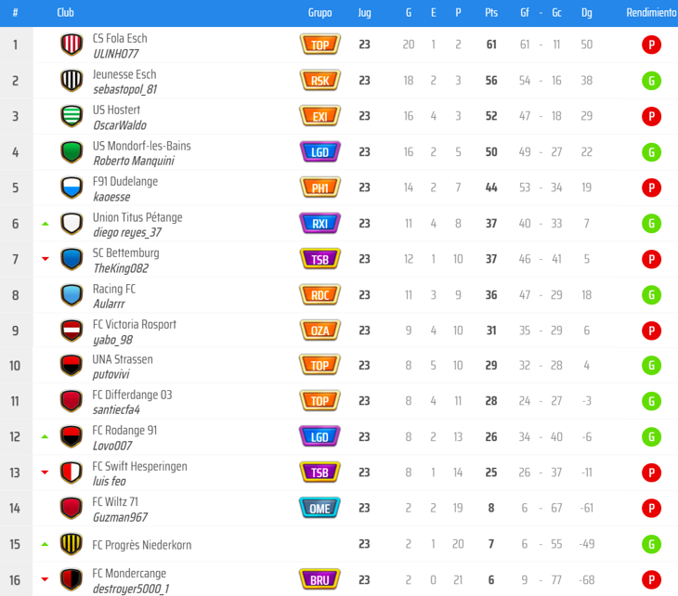Image resolution: width=678 pixels, height=596 pixels.
Task: Click the LGD badge for US Mondorf-les-Bains
Action: [320, 152]
